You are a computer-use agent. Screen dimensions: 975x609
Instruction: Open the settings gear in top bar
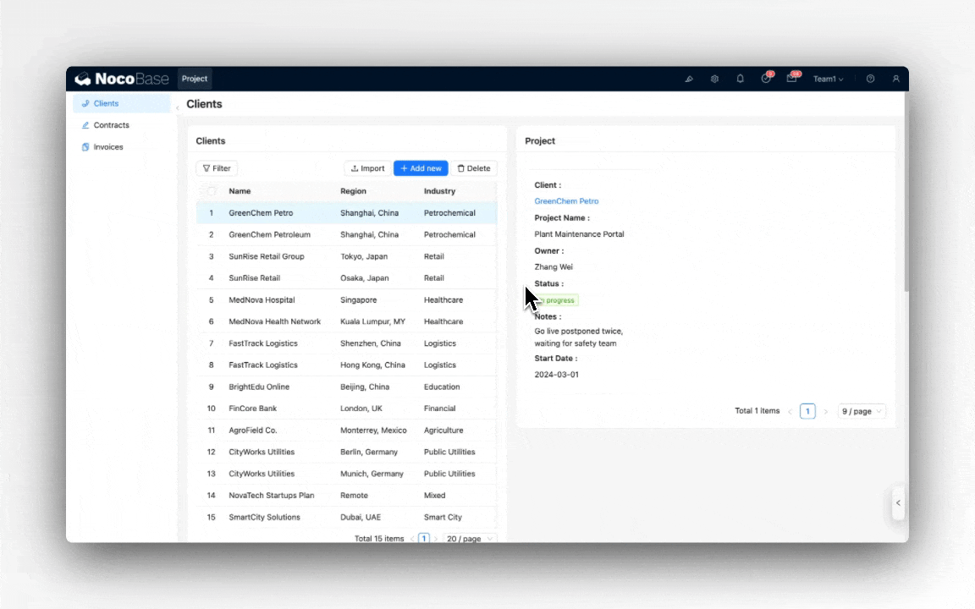point(714,79)
